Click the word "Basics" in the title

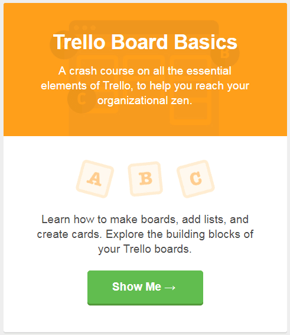[206, 42]
